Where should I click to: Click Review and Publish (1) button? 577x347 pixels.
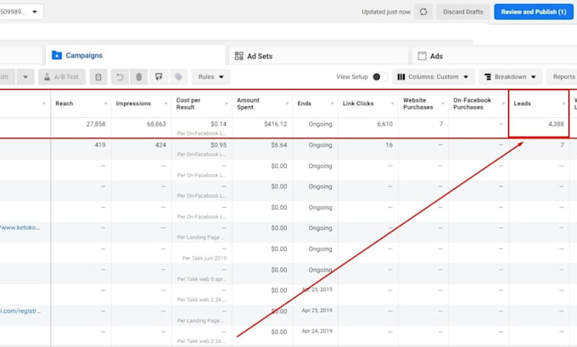pyautogui.click(x=533, y=12)
